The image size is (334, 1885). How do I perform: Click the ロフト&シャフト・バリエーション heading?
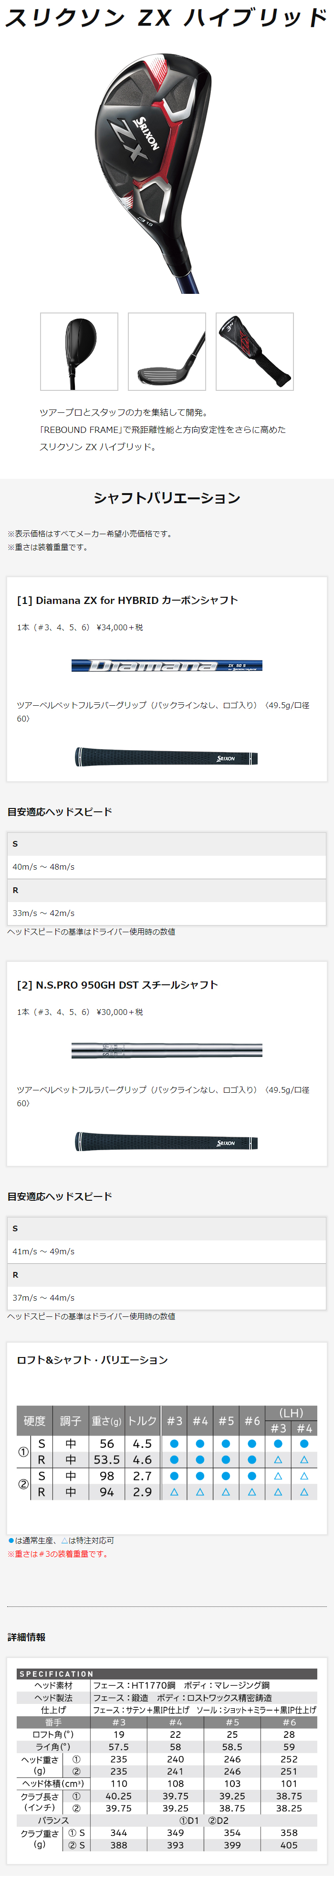92,1359
